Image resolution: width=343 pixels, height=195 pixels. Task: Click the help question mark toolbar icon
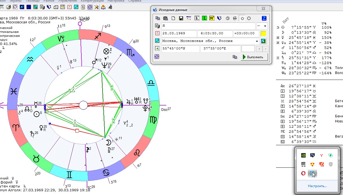click(x=103, y=7)
